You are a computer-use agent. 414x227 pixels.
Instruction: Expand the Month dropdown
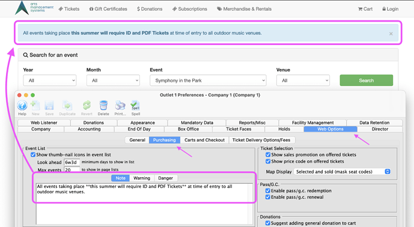pyautogui.click(x=113, y=80)
